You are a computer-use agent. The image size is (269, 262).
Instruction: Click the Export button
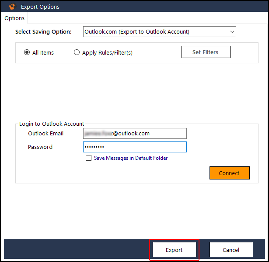(174, 250)
